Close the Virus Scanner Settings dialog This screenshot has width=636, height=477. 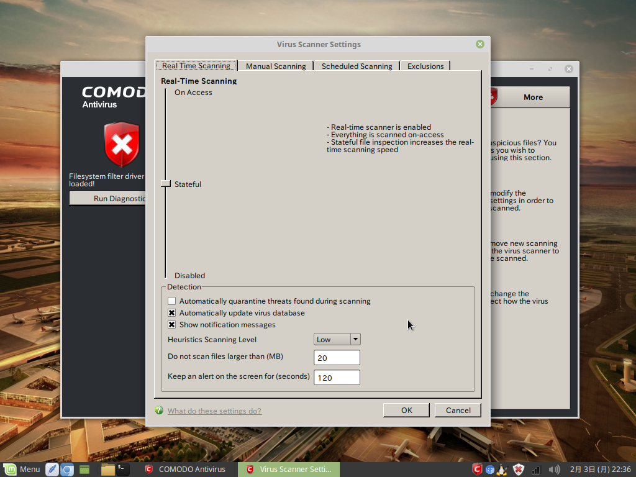[x=480, y=44]
